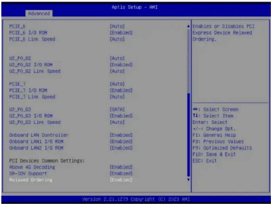271x204 pixels.
Task: Select the PCIE_7 I/O ROM label
Action: point(28,90)
